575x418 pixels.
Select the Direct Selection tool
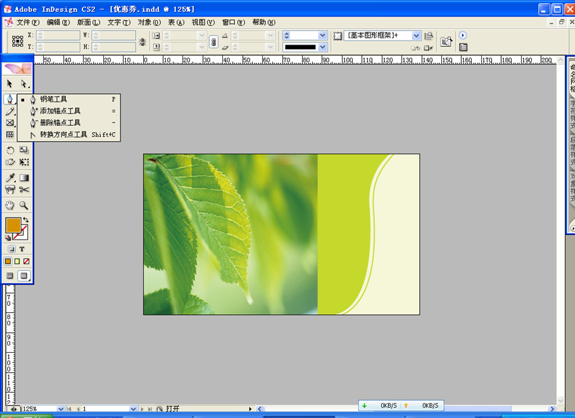[x=24, y=84]
